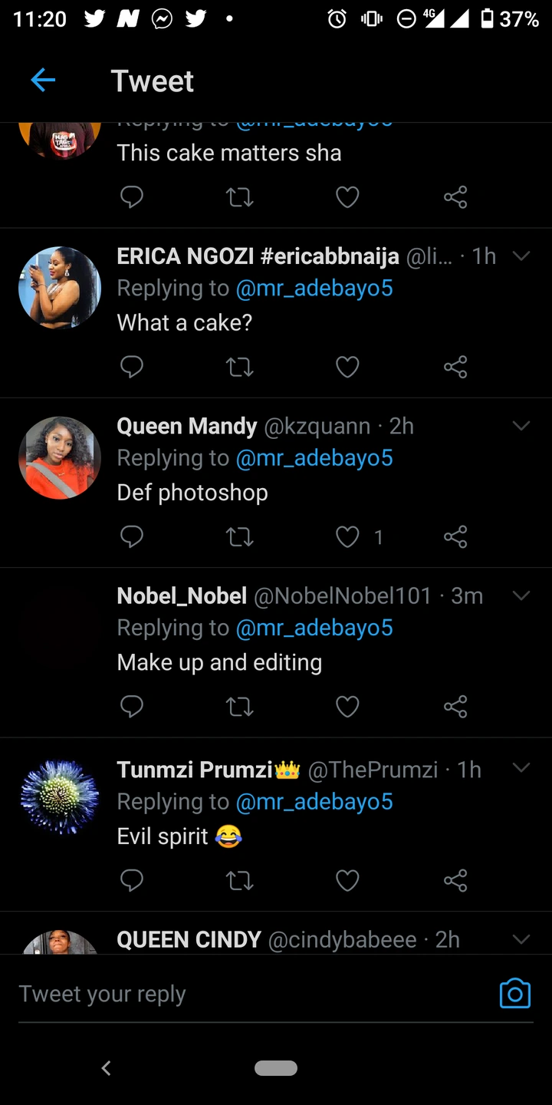Like Tunmzi Prumzi's 'Evil spirit' tweet

pyautogui.click(x=347, y=880)
